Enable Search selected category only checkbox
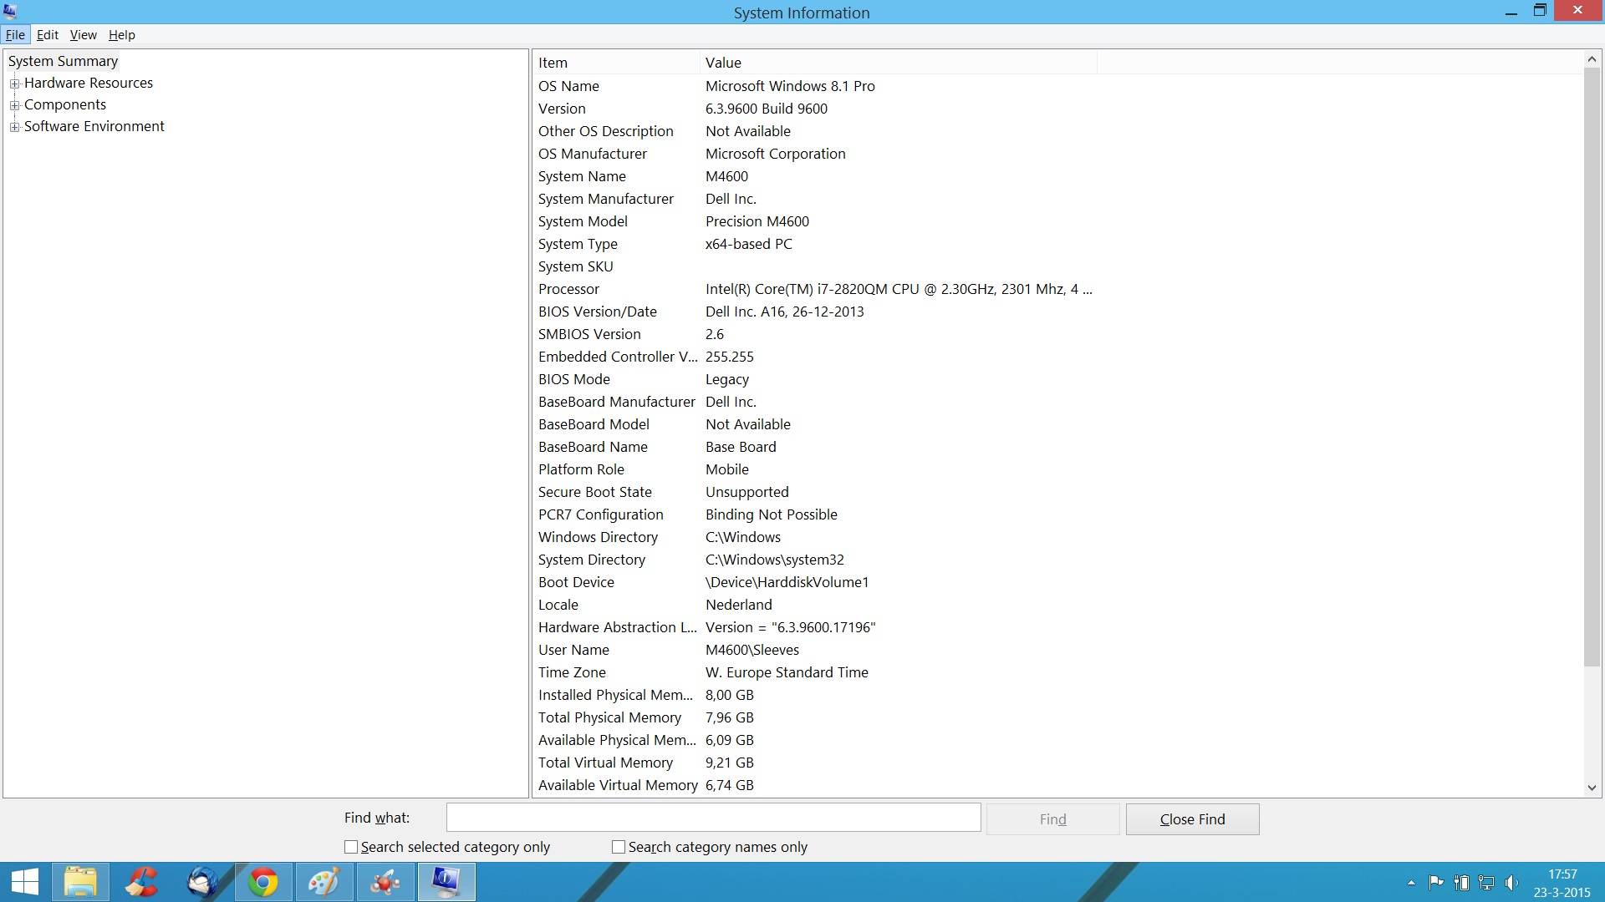Screen dimensions: 1605x902 tap(351, 847)
